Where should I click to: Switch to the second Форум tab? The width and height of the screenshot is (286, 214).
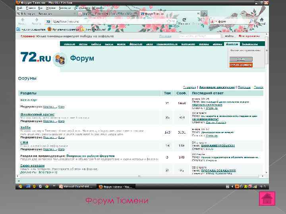[x=108, y=13]
